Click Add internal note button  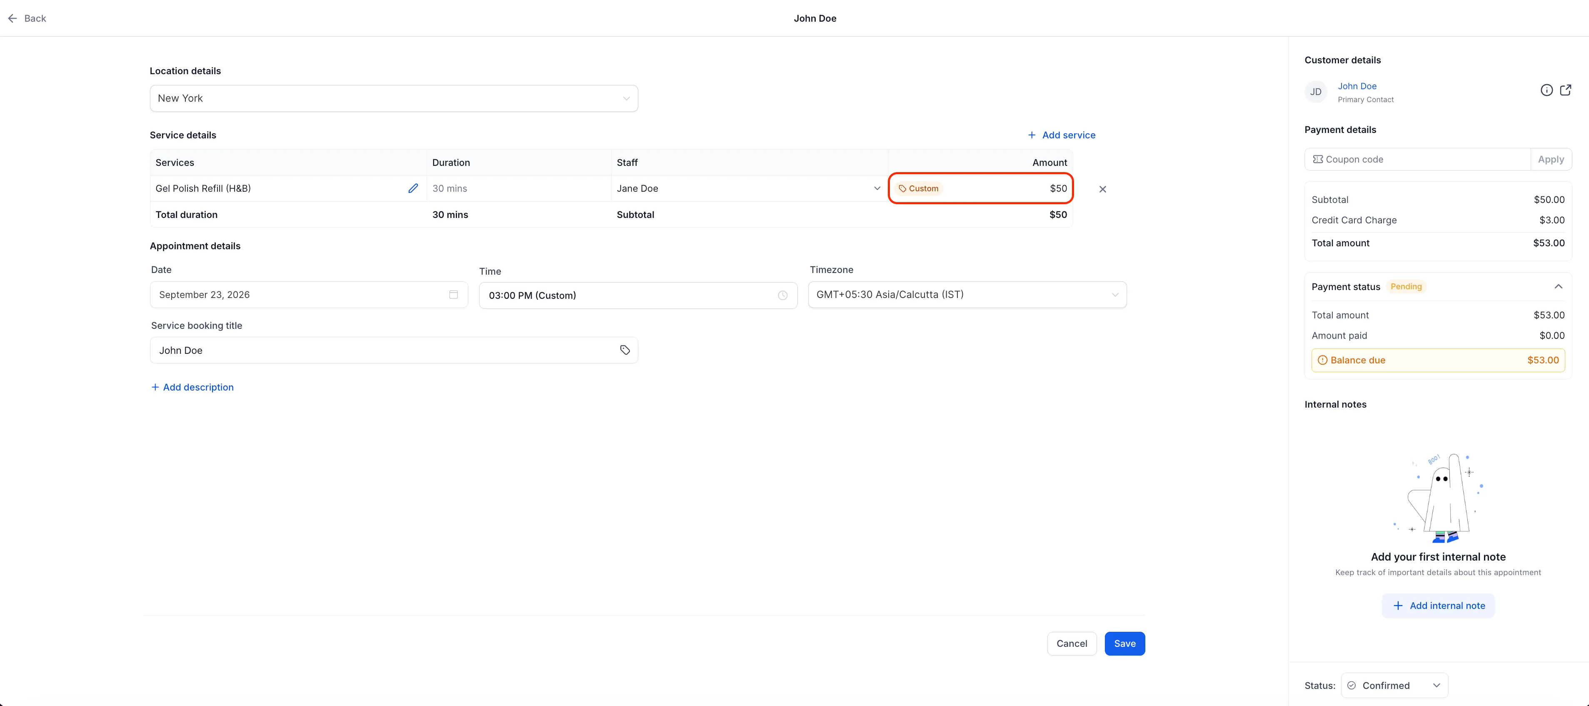point(1438,606)
